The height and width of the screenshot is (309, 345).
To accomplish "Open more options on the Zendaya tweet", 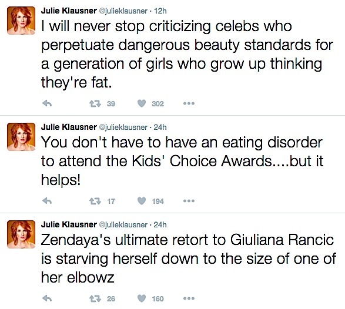I will click(x=189, y=298).
